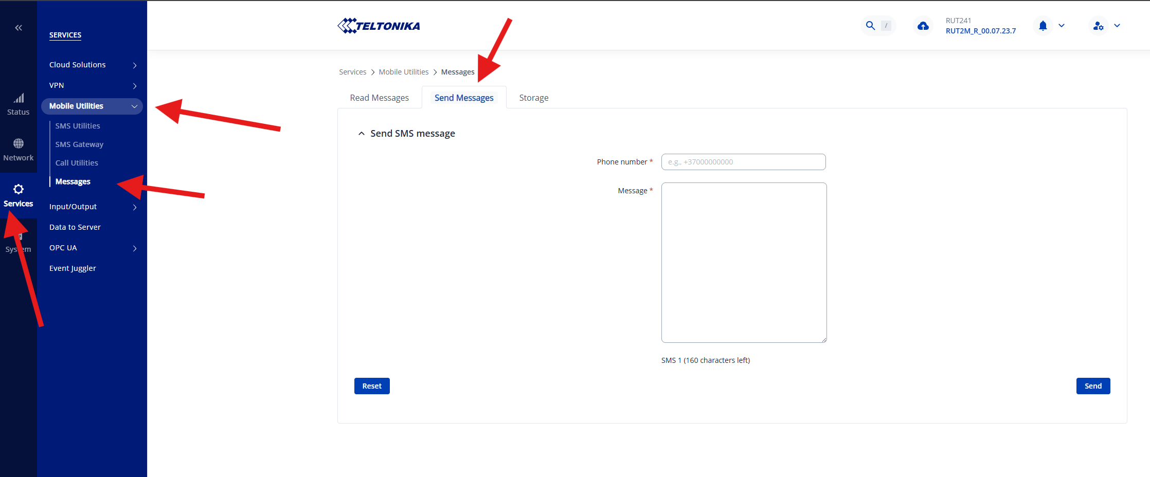Open Data to Server page

pyautogui.click(x=75, y=227)
